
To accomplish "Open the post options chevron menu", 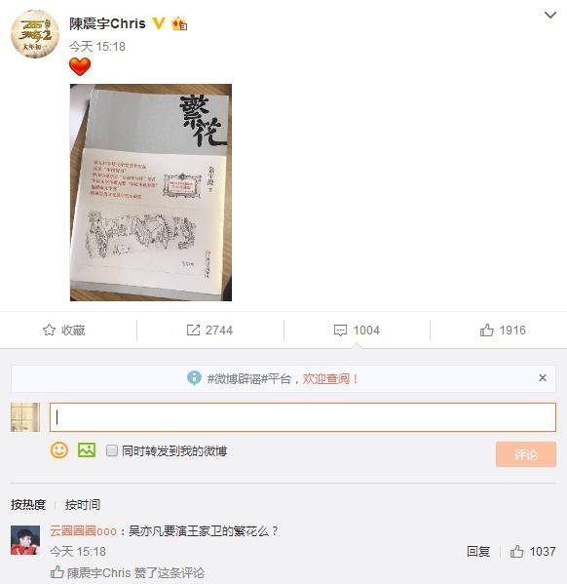I will 549,16.
